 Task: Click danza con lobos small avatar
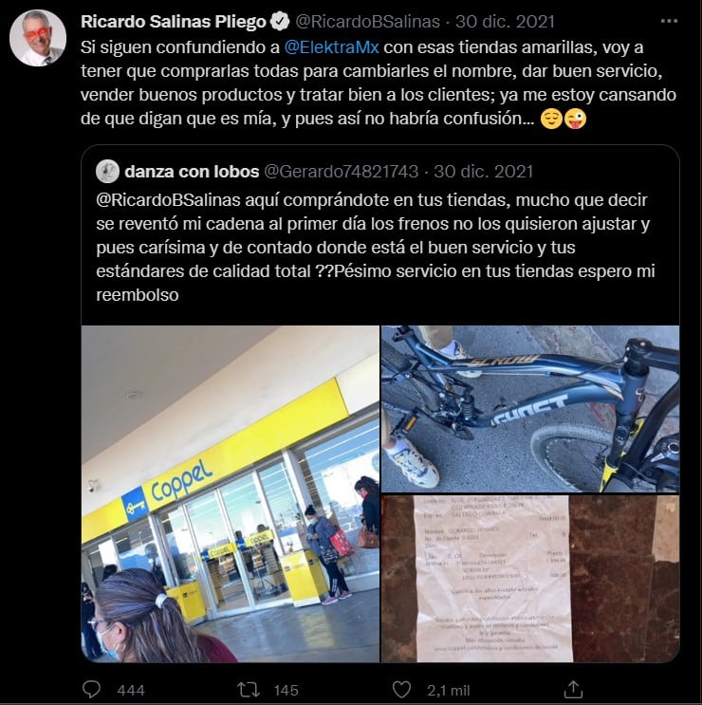click(107, 171)
